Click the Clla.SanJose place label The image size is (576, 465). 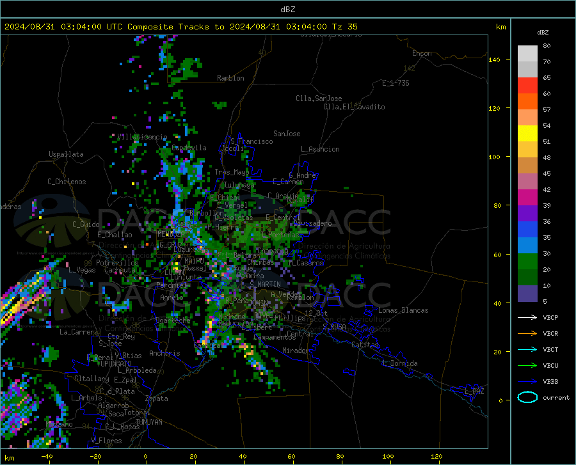(x=319, y=99)
